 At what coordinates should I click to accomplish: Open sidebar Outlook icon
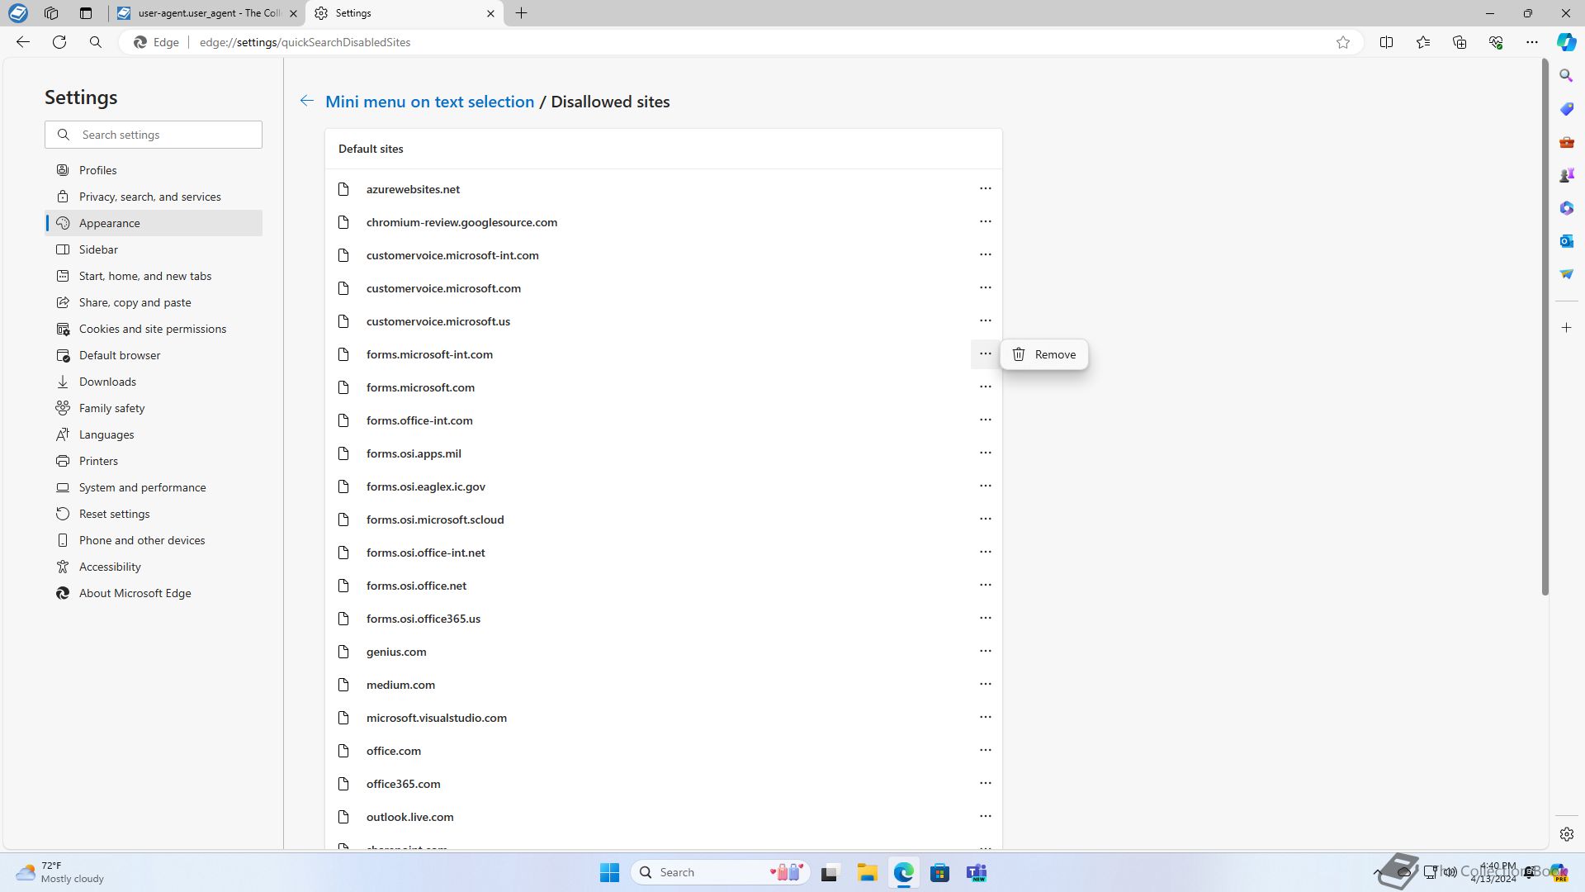click(x=1566, y=241)
